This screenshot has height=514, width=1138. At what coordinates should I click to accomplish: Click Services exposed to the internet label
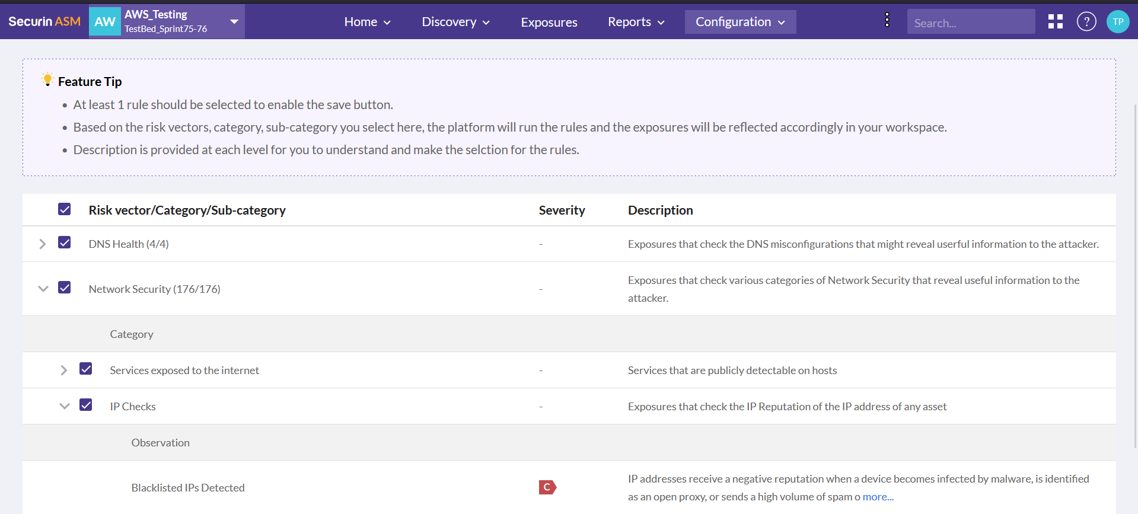click(x=184, y=370)
